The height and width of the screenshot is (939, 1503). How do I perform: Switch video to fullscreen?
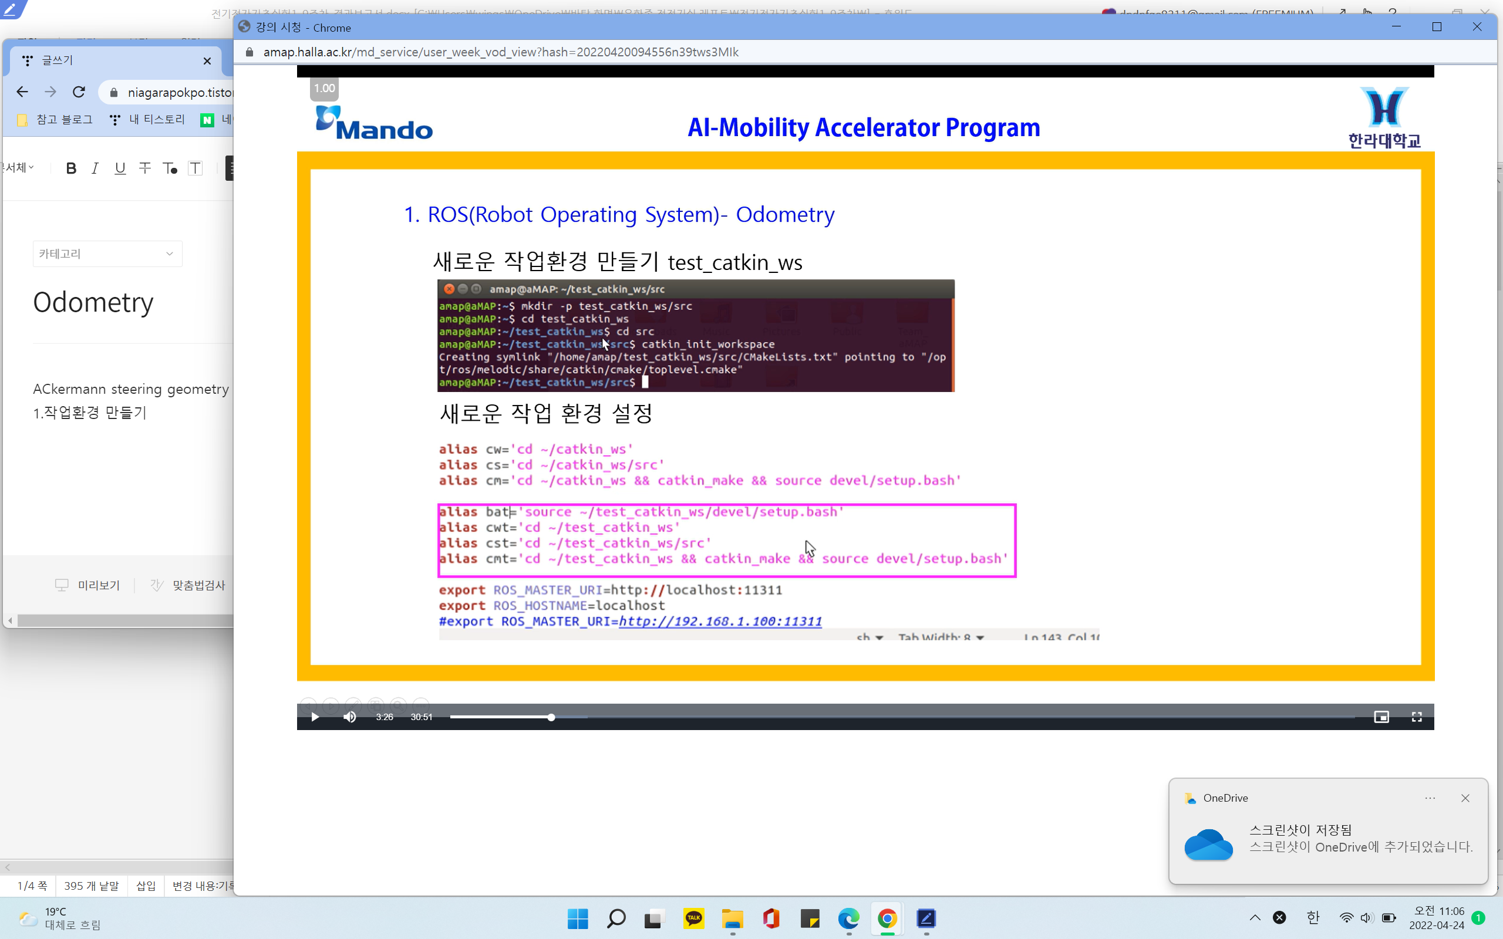(x=1416, y=717)
